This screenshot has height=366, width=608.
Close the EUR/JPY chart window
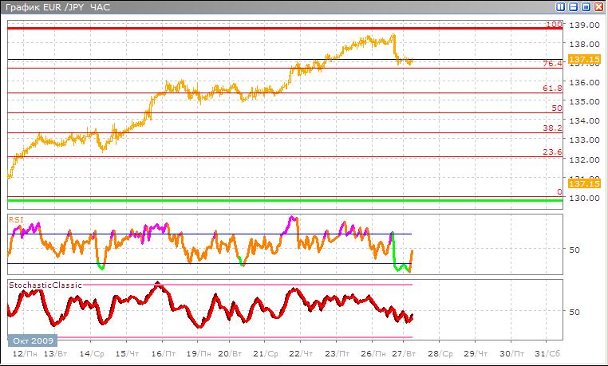coord(599,6)
